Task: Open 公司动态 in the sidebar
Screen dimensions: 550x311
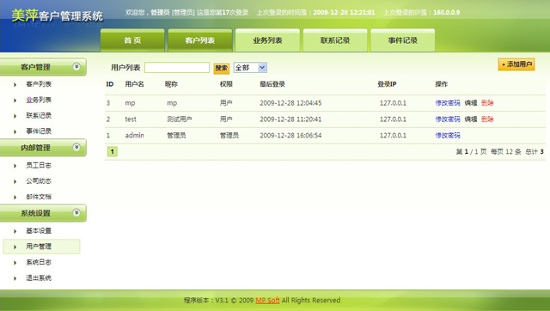Action: [x=39, y=181]
